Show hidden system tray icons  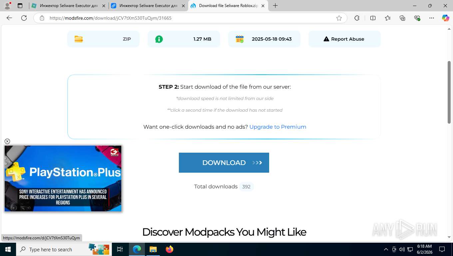click(386, 249)
